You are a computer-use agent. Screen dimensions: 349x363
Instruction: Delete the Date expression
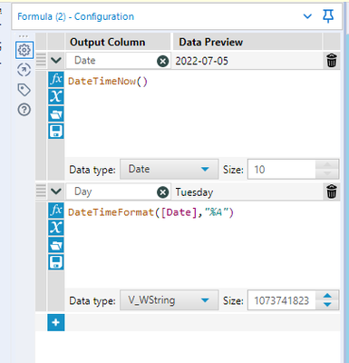pos(332,60)
